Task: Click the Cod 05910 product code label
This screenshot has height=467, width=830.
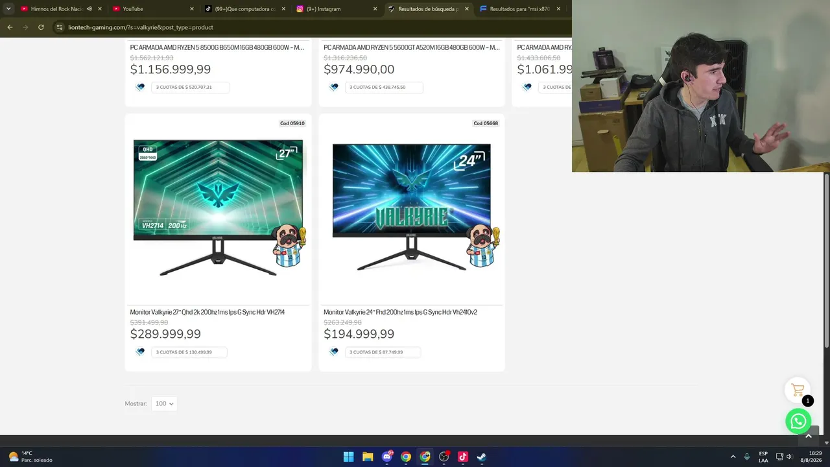Action: point(292,123)
